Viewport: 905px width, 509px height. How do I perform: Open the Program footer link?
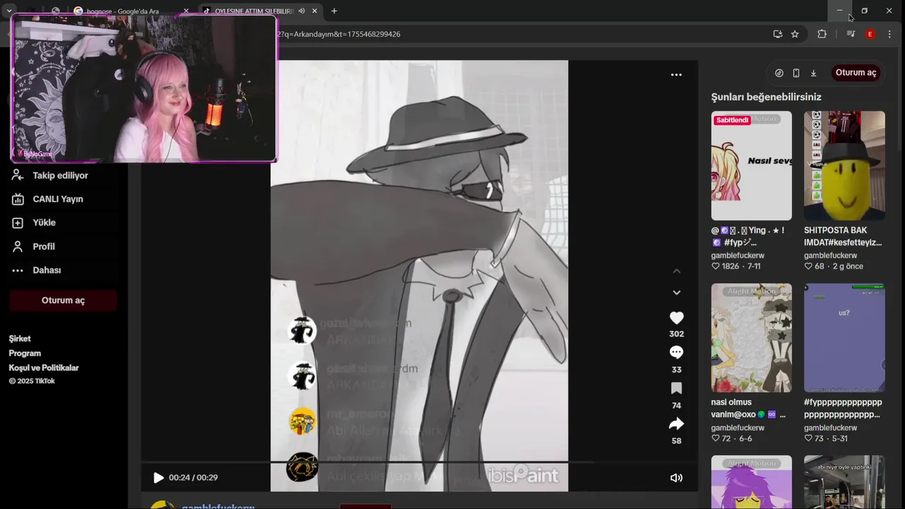tap(25, 353)
